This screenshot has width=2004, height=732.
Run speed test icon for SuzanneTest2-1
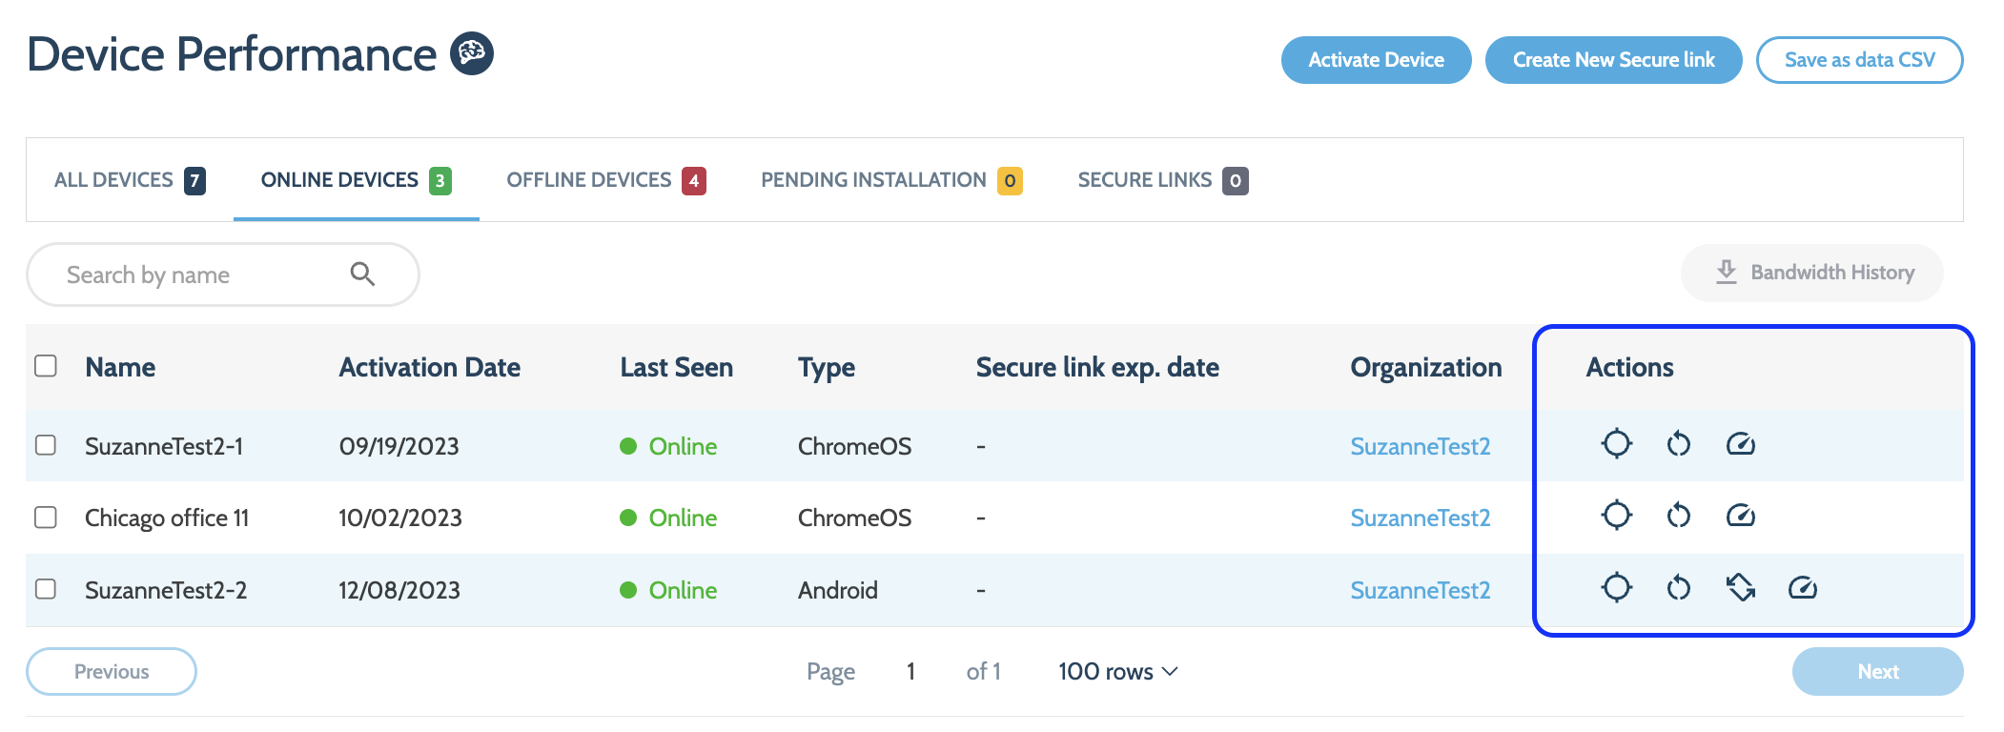click(x=1741, y=444)
